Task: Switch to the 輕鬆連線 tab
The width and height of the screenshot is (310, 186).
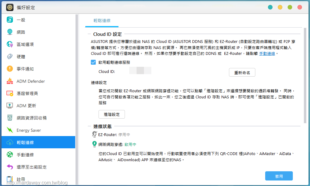Action: click(102, 21)
